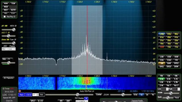Adjust the squelch level slider
The height and width of the screenshot is (102, 182).
click(9, 63)
